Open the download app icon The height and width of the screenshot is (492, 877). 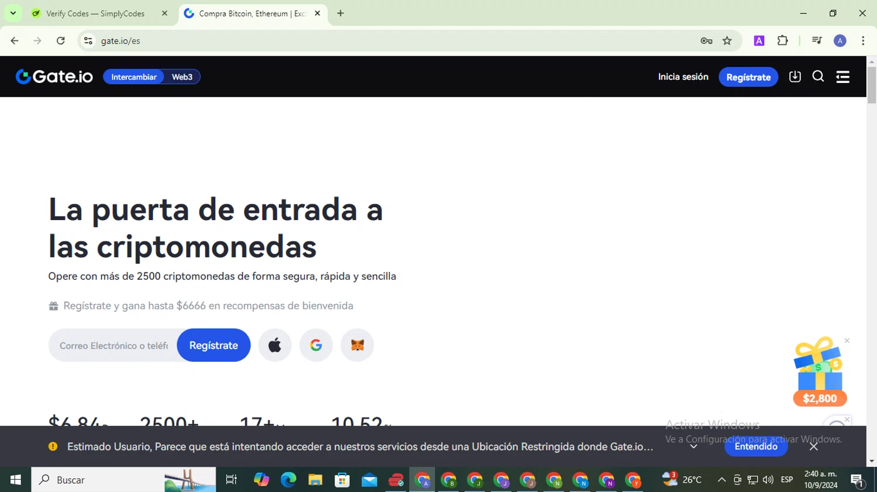[795, 76]
